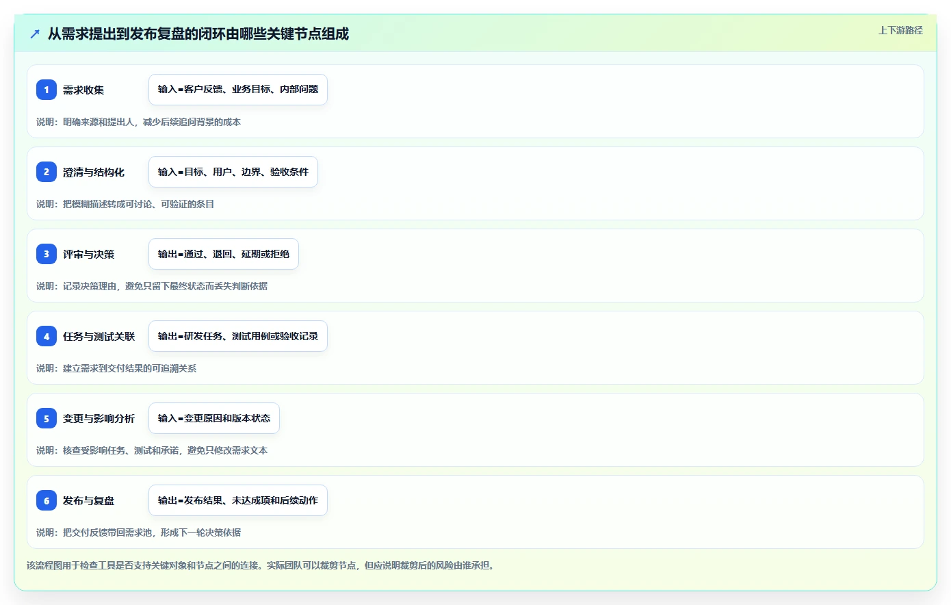This screenshot has width=951, height=605.
Task: Click the 发布与复盘 step name
Action: (x=89, y=500)
